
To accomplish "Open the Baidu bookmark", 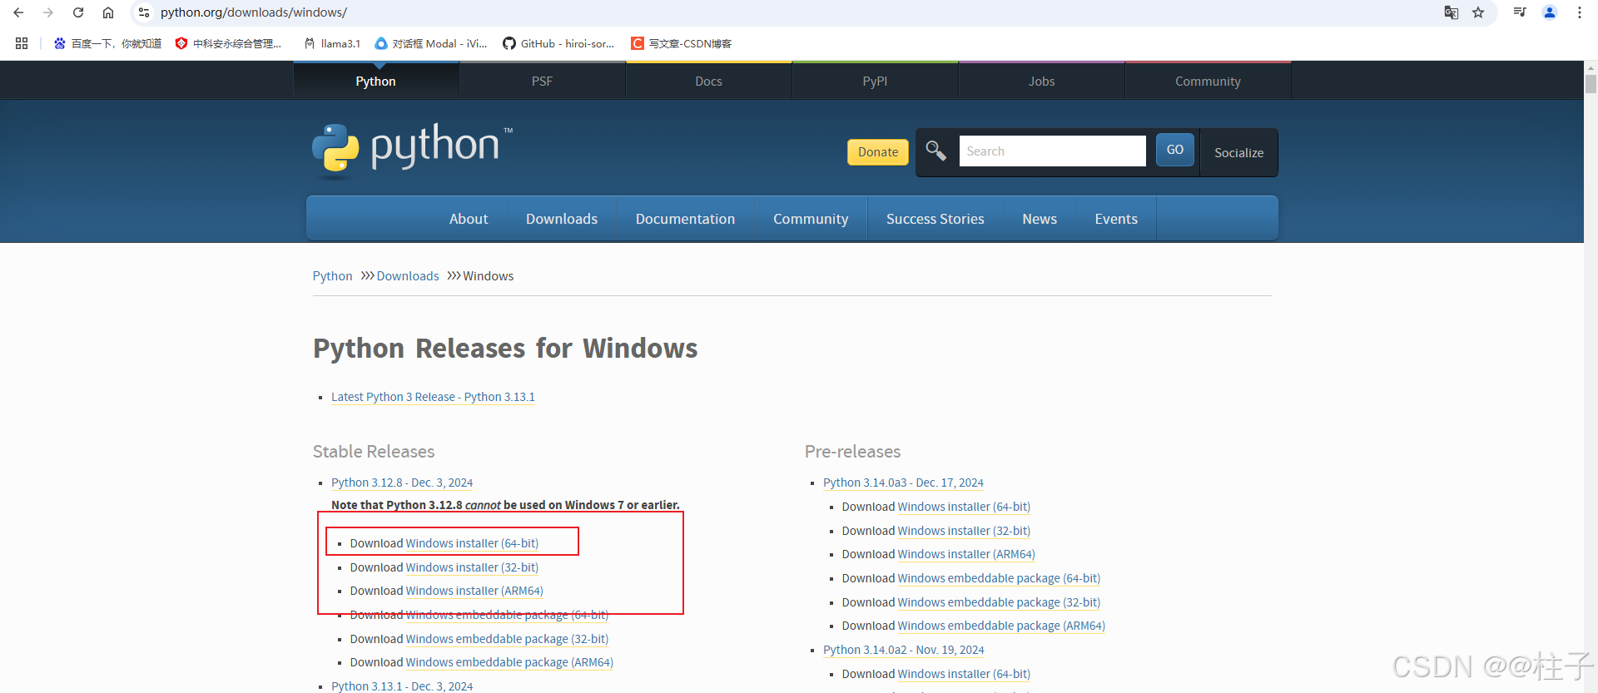I will pos(107,43).
